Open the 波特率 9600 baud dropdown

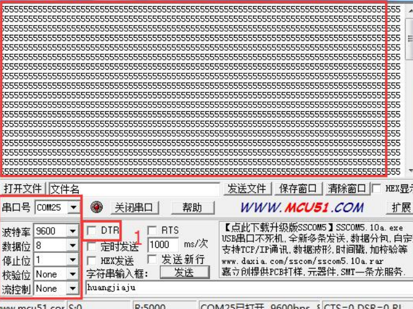tap(73, 231)
